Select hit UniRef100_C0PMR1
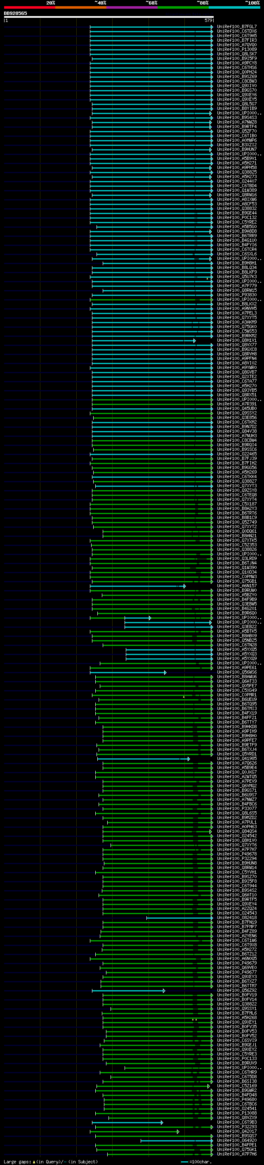This screenshot has height=1165, width=264. [236, 695]
